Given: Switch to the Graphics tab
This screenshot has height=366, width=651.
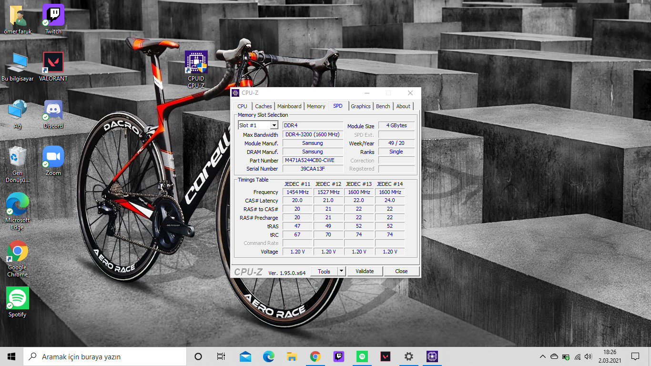Looking at the screenshot, I should (361, 106).
